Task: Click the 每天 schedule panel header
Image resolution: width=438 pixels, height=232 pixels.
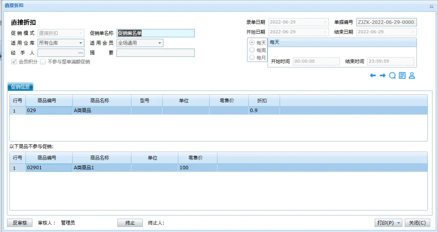Action: coord(342,42)
